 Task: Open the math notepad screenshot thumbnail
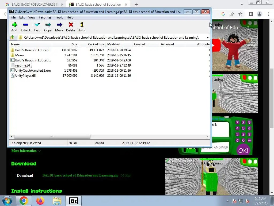233,135
